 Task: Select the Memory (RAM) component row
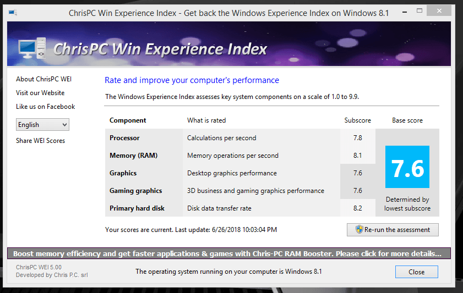click(x=133, y=156)
